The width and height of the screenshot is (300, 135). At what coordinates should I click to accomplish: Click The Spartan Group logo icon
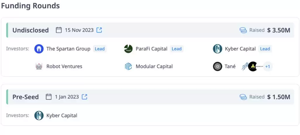(39, 49)
